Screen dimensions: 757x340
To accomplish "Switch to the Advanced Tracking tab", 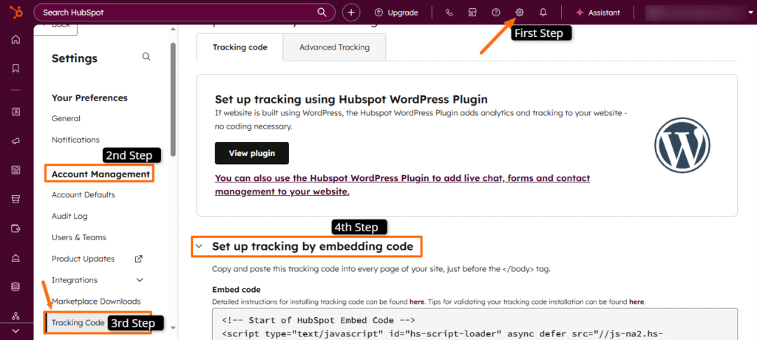I will click(x=335, y=47).
